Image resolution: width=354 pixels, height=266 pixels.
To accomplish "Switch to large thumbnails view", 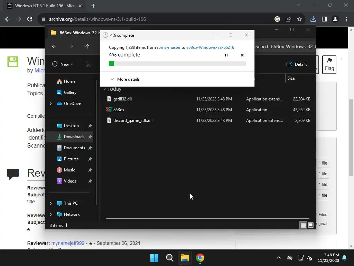I will click(x=311, y=225).
